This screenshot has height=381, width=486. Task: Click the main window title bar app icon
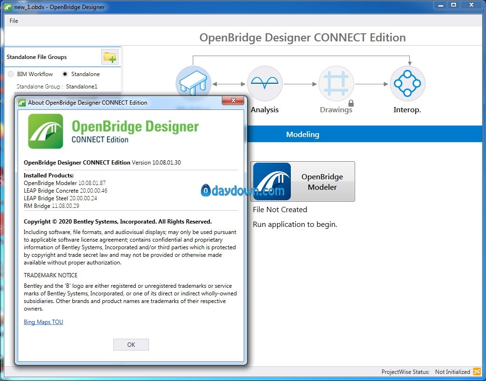(8, 7)
